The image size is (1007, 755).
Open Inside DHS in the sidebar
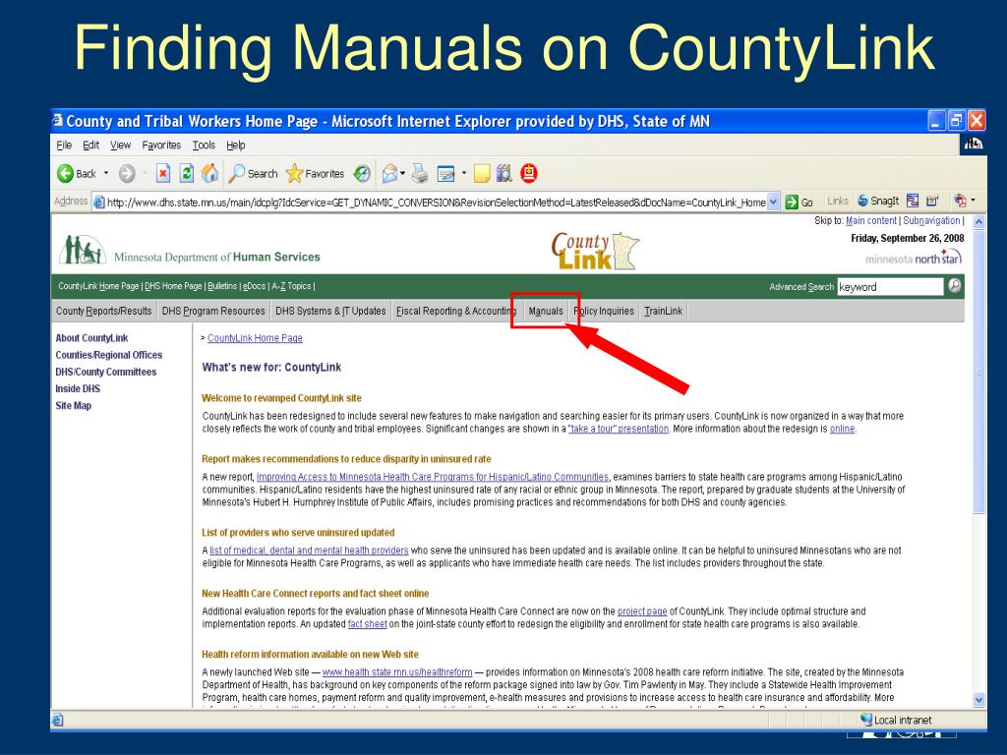pos(78,388)
